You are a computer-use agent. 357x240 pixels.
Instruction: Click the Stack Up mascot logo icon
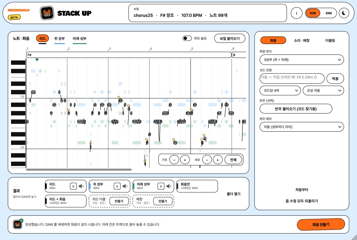pos(47,13)
